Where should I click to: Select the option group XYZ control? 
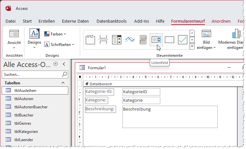click(x=90, y=40)
